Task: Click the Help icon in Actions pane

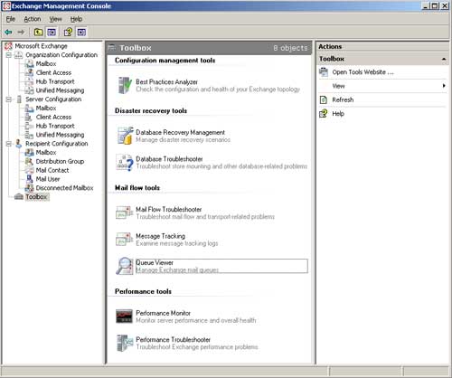Action: click(x=324, y=114)
